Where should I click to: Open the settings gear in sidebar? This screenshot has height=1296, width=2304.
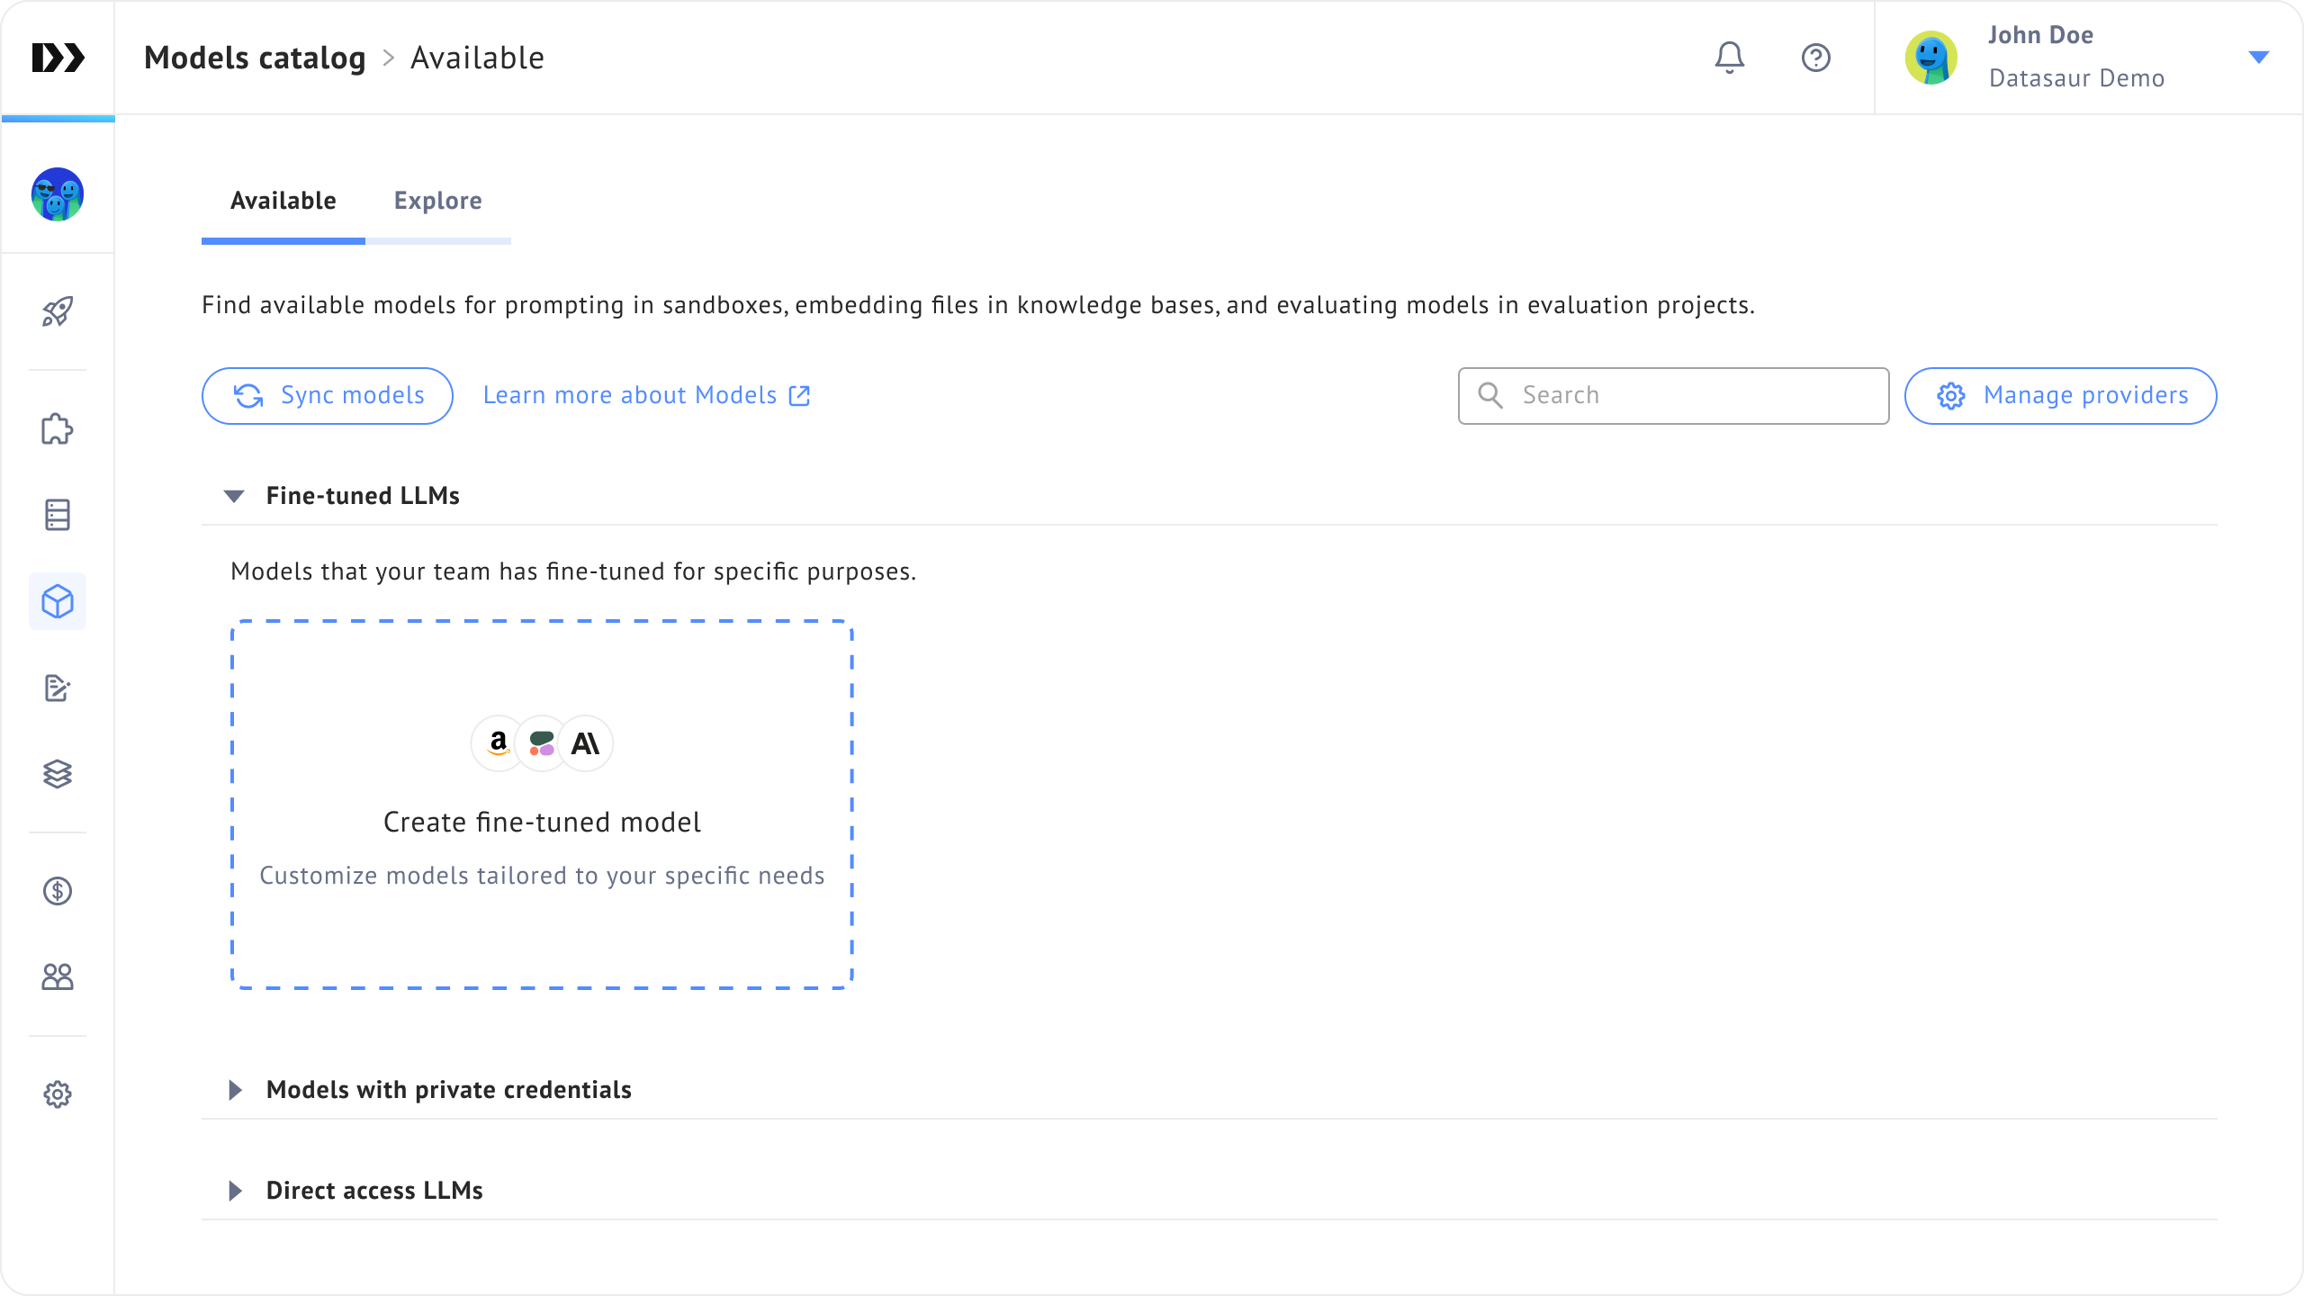click(x=58, y=1094)
